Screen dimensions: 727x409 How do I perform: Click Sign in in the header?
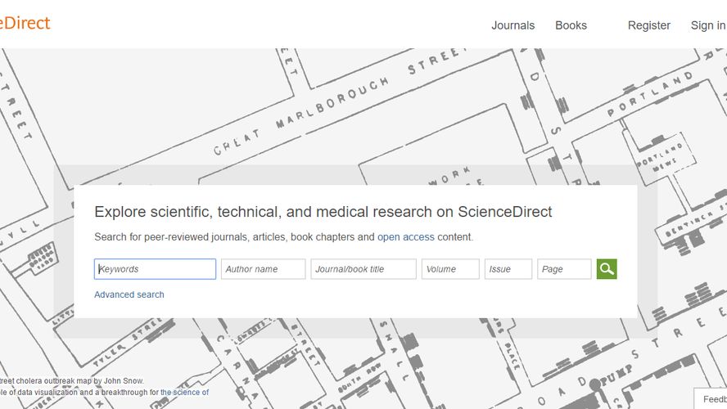(x=707, y=25)
